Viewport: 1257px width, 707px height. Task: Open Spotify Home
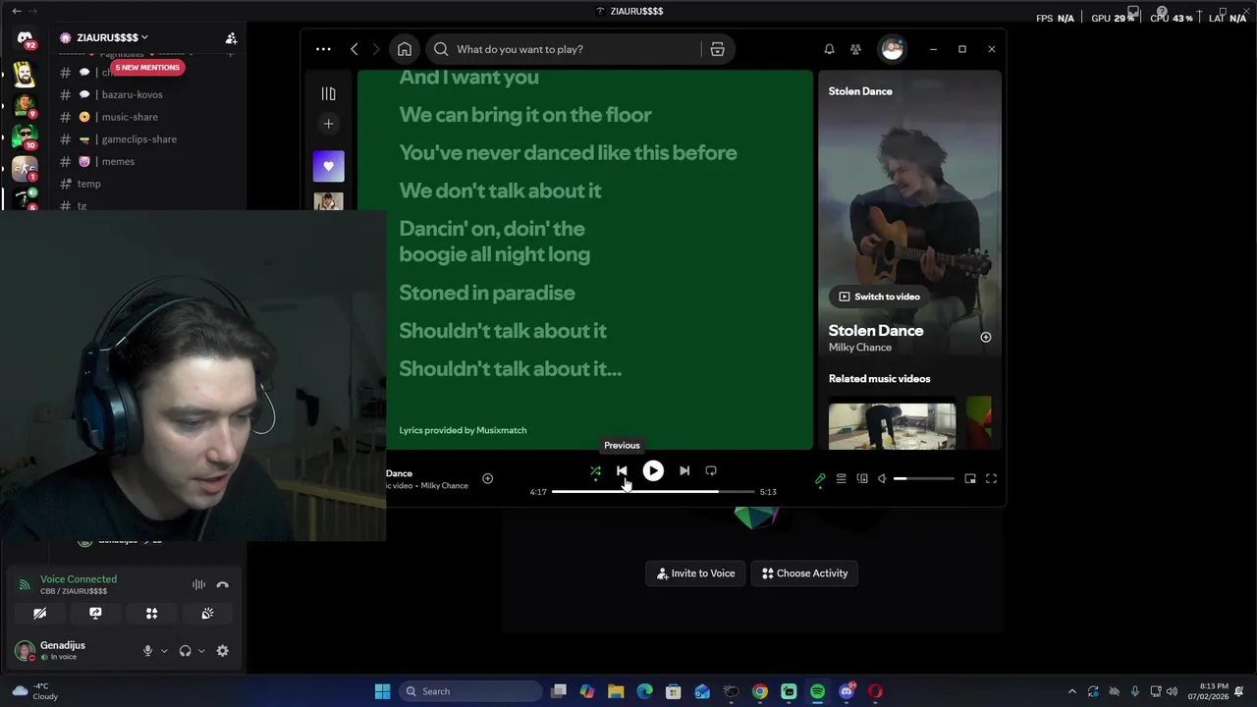point(405,49)
